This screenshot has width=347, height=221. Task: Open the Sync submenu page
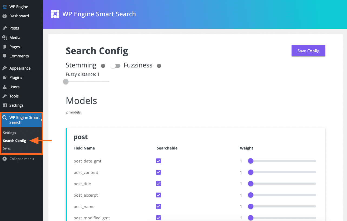(6, 148)
